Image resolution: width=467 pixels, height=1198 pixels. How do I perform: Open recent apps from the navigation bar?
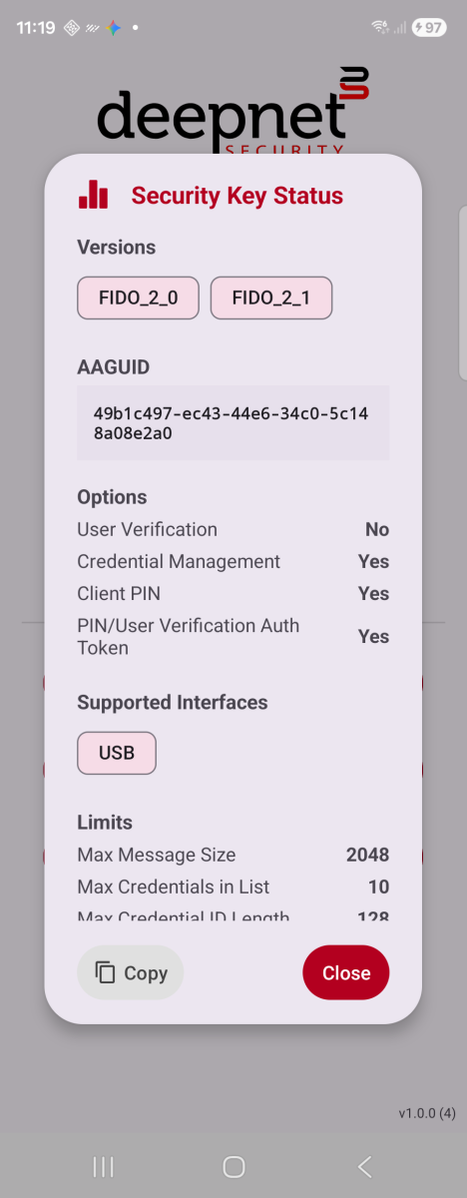point(103,1167)
